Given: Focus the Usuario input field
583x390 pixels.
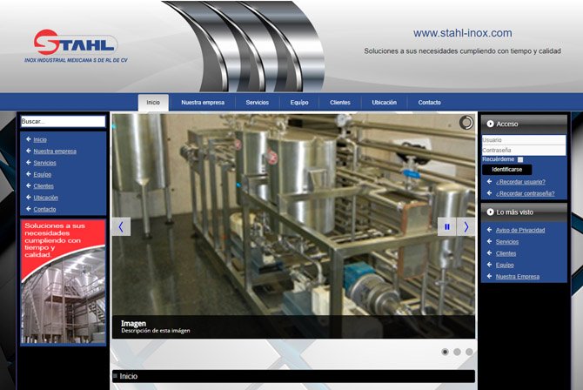Looking at the screenshot, I should (x=523, y=139).
